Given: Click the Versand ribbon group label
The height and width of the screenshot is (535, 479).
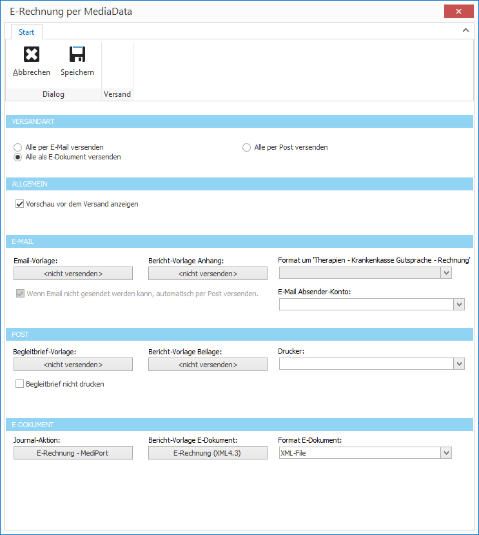Looking at the screenshot, I should (117, 94).
